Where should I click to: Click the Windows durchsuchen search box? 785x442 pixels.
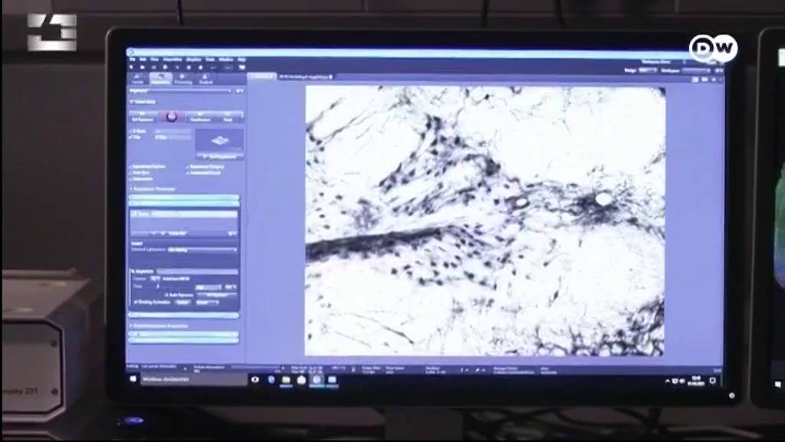(194, 379)
